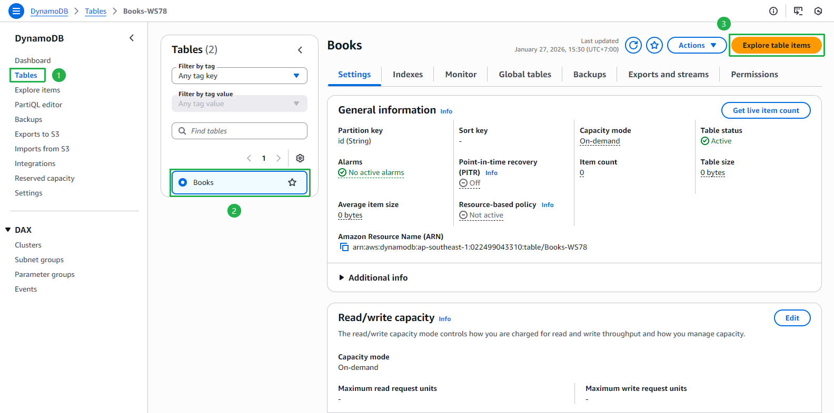Open Info link next to Read/write capacity
834x413 pixels.
(x=445, y=319)
